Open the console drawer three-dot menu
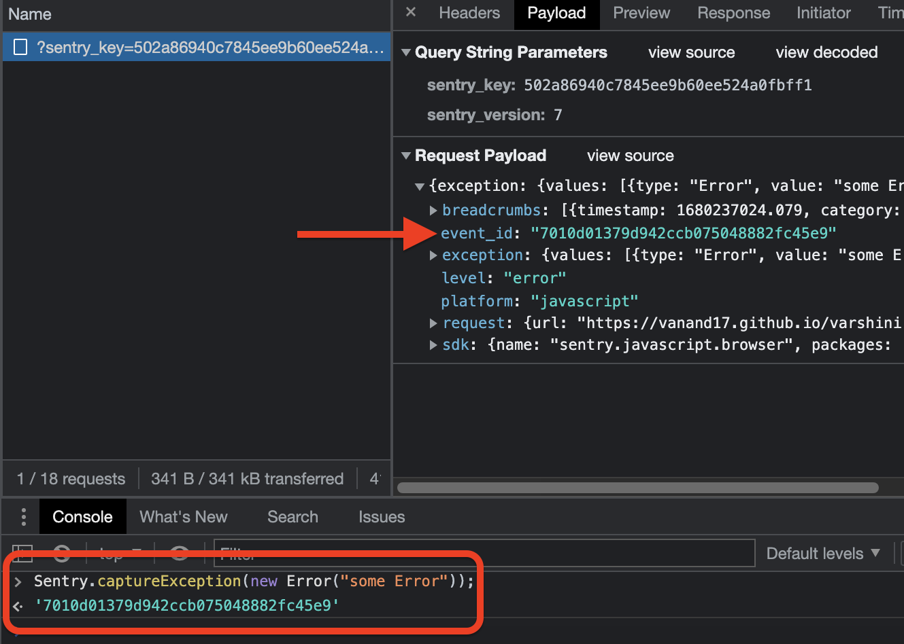 point(22,516)
